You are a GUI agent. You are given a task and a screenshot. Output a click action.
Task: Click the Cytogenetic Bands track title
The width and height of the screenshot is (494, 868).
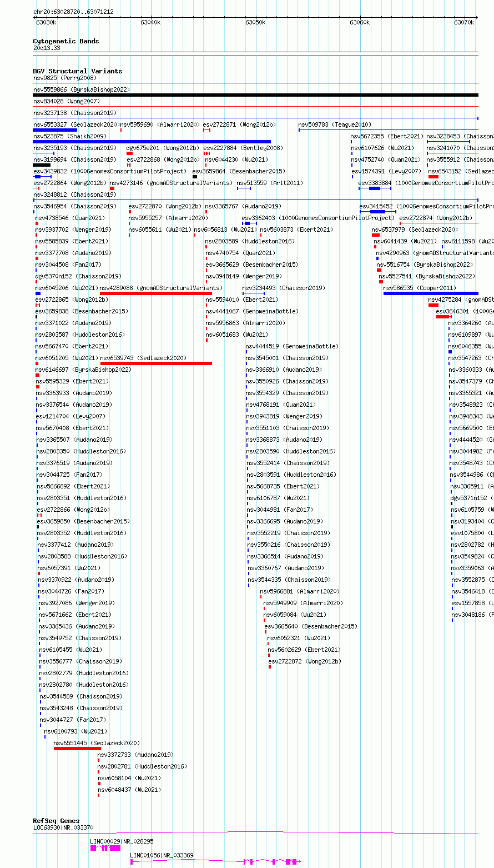coord(66,41)
